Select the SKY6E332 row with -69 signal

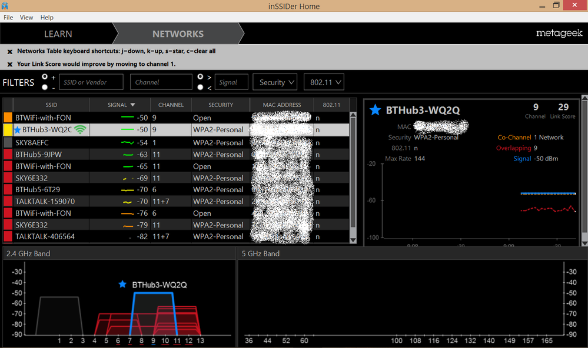click(x=176, y=178)
